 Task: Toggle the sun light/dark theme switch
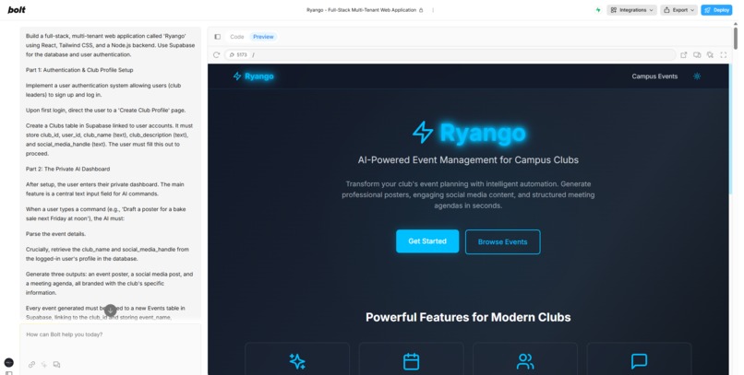697,76
